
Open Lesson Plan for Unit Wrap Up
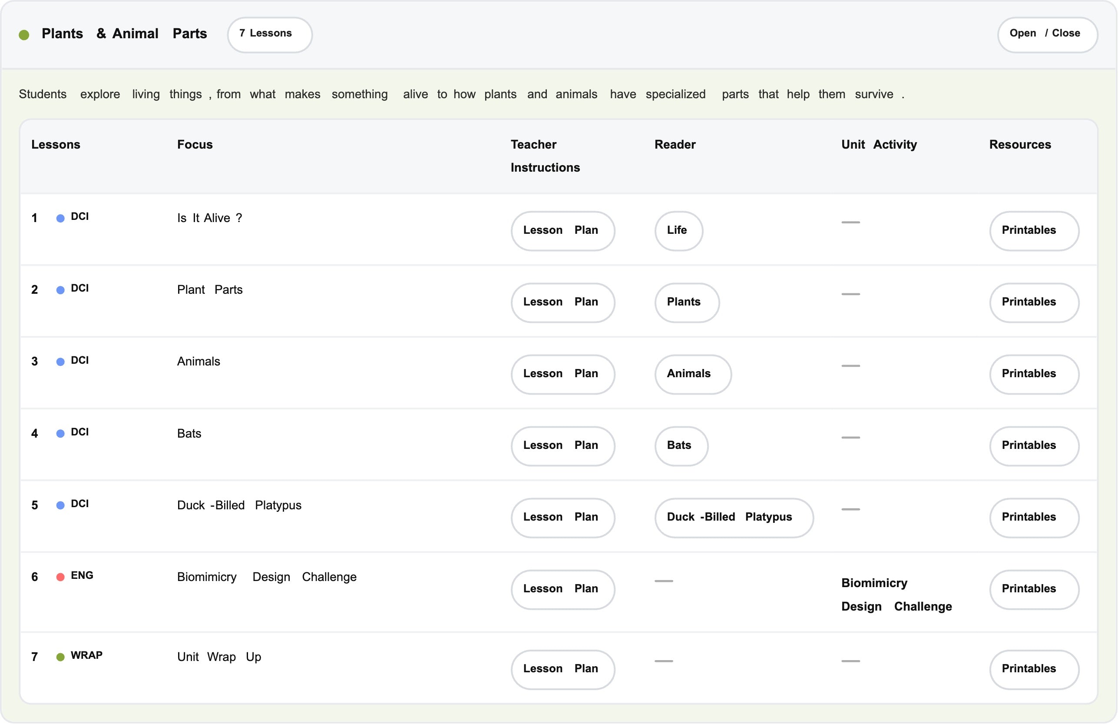click(x=562, y=670)
